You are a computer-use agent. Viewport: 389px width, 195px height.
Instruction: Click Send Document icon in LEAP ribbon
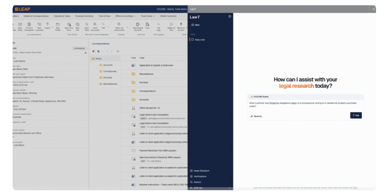[x=95, y=24]
